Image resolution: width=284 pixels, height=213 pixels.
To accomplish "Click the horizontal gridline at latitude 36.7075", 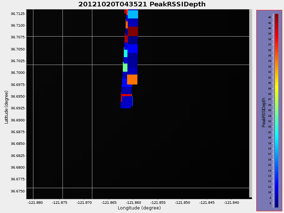I will tap(71, 35).
